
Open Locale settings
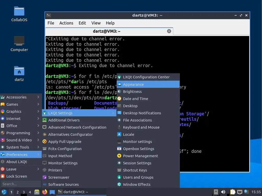pyautogui.click(x=148, y=134)
